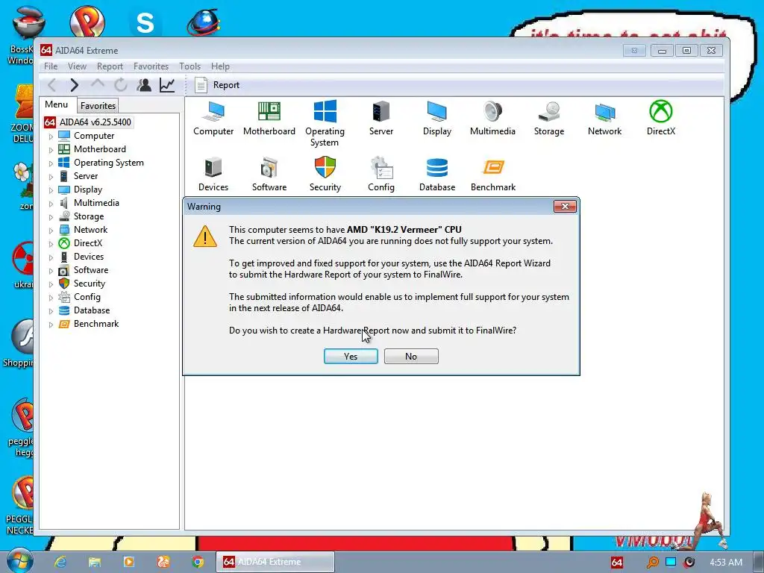764x573 pixels.
Task: Expand the Server tree node
Action: coord(51,176)
